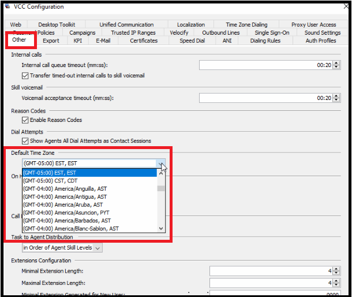Decrease the Voicemail acceptance timeout
The height and width of the screenshot is (297, 352).
coord(336,100)
